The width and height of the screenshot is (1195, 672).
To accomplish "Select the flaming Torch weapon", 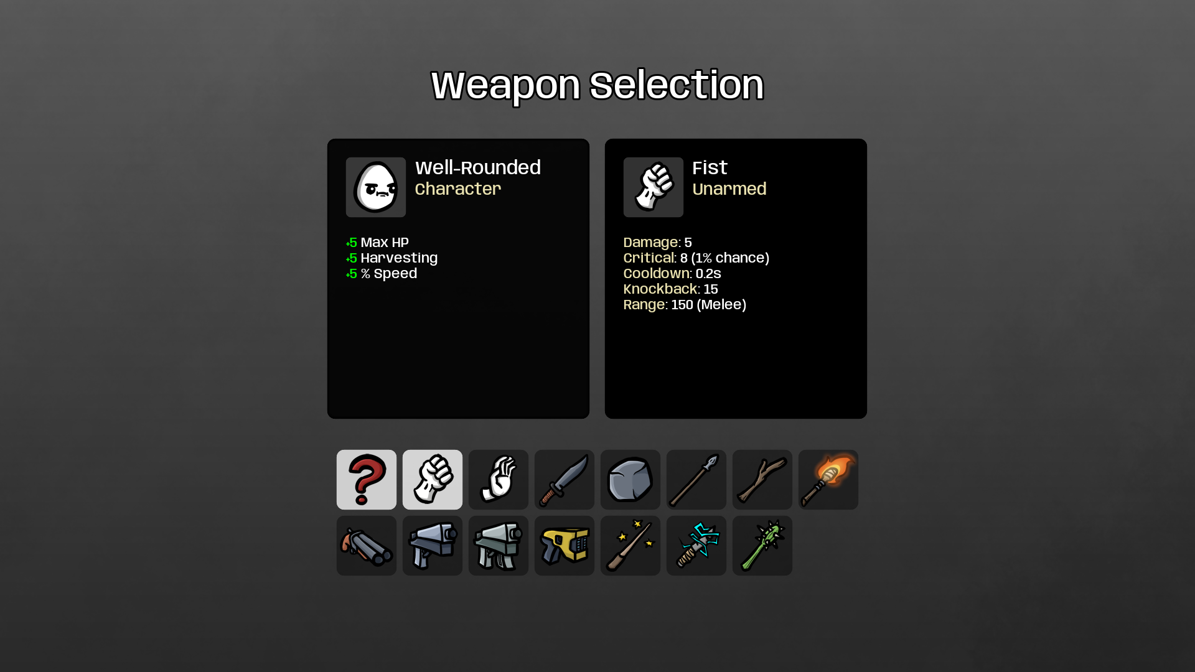I will click(828, 480).
